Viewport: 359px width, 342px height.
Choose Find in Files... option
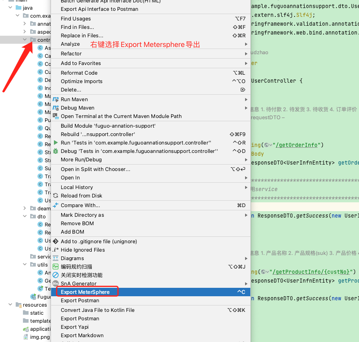coord(151,27)
